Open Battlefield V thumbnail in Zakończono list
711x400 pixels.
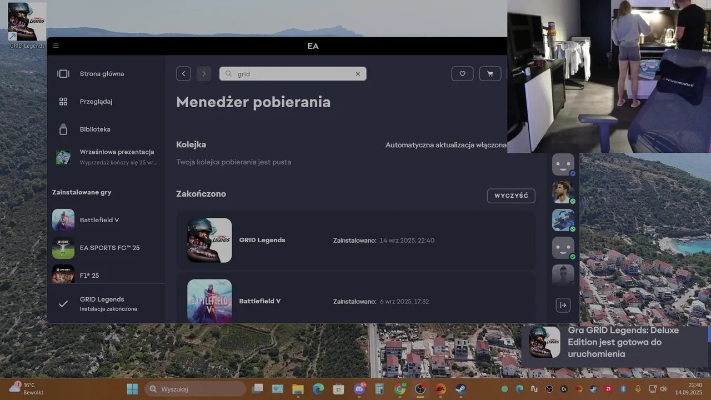pos(209,301)
